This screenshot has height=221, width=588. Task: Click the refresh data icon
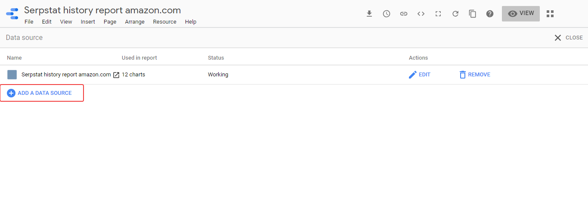pos(455,14)
